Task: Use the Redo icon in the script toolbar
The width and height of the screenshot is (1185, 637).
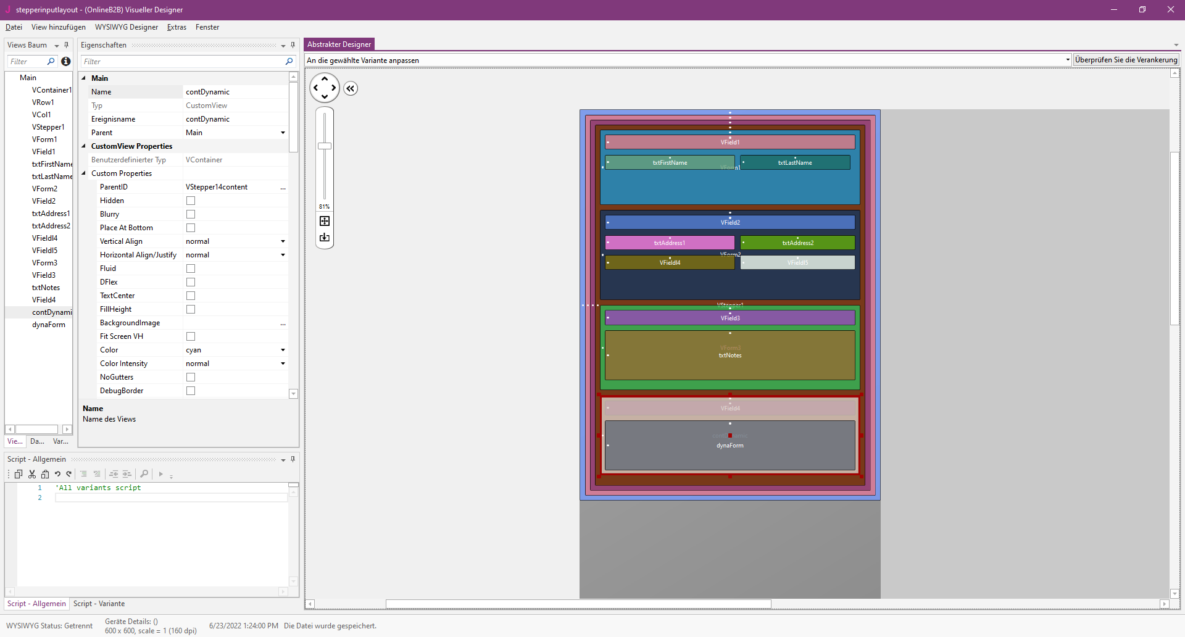Action: [69, 474]
